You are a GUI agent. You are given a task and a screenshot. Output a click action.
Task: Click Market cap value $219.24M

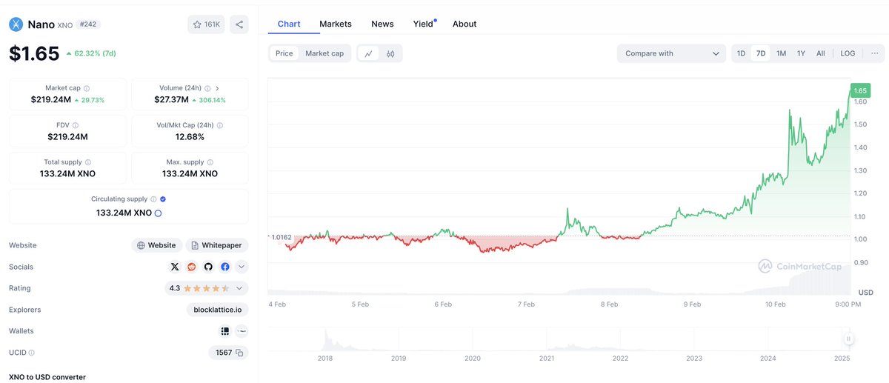50,99
